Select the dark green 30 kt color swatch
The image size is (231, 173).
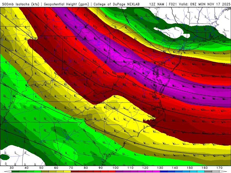(x=15, y=171)
